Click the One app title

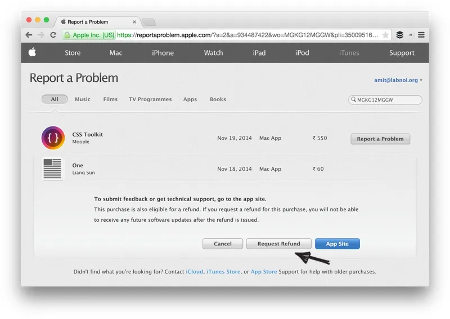click(x=78, y=165)
